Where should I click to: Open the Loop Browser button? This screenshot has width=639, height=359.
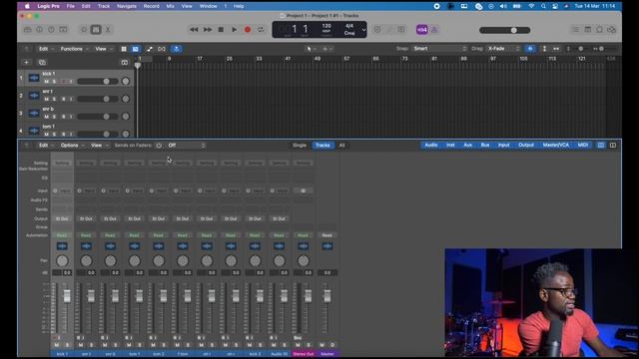click(x=599, y=30)
